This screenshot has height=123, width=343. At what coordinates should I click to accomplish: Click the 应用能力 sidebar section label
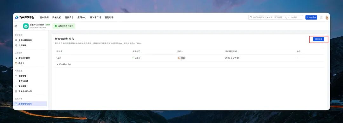click(x=18, y=53)
